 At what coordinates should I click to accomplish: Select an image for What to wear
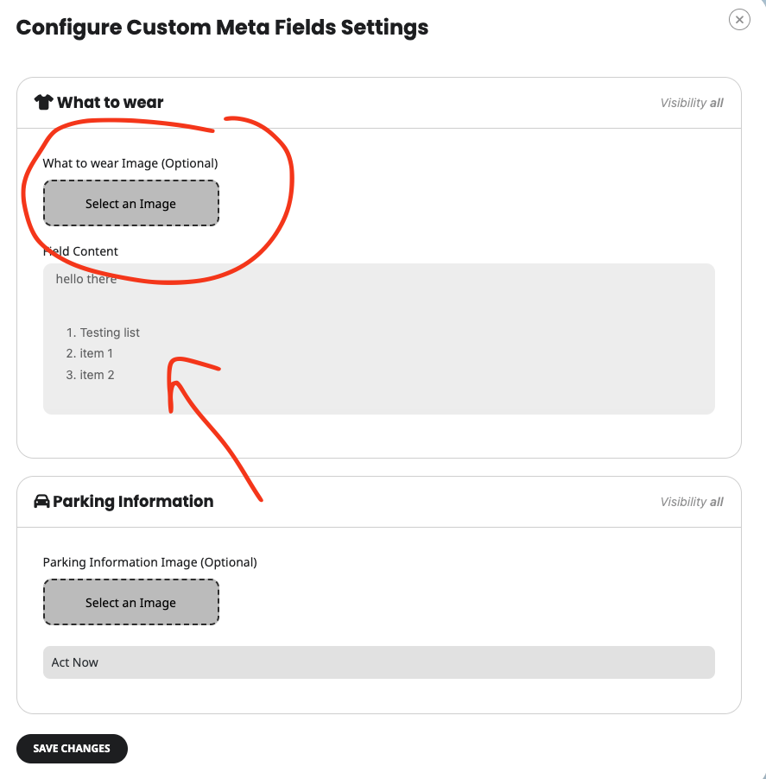[x=131, y=203]
